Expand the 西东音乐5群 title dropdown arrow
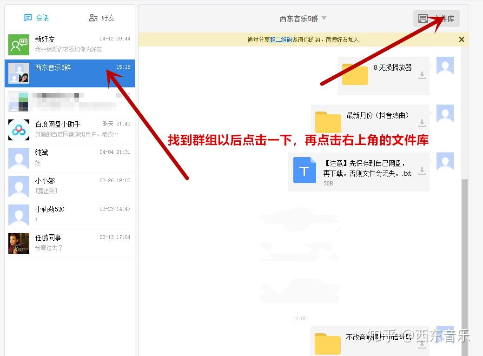Screen dimensions: 483x356 pyautogui.click(x=324, y=19)
